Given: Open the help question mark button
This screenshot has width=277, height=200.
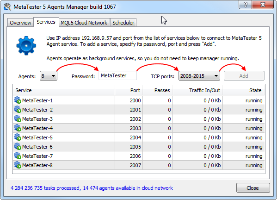Looking at the screenshot, I should pos(245,4).
